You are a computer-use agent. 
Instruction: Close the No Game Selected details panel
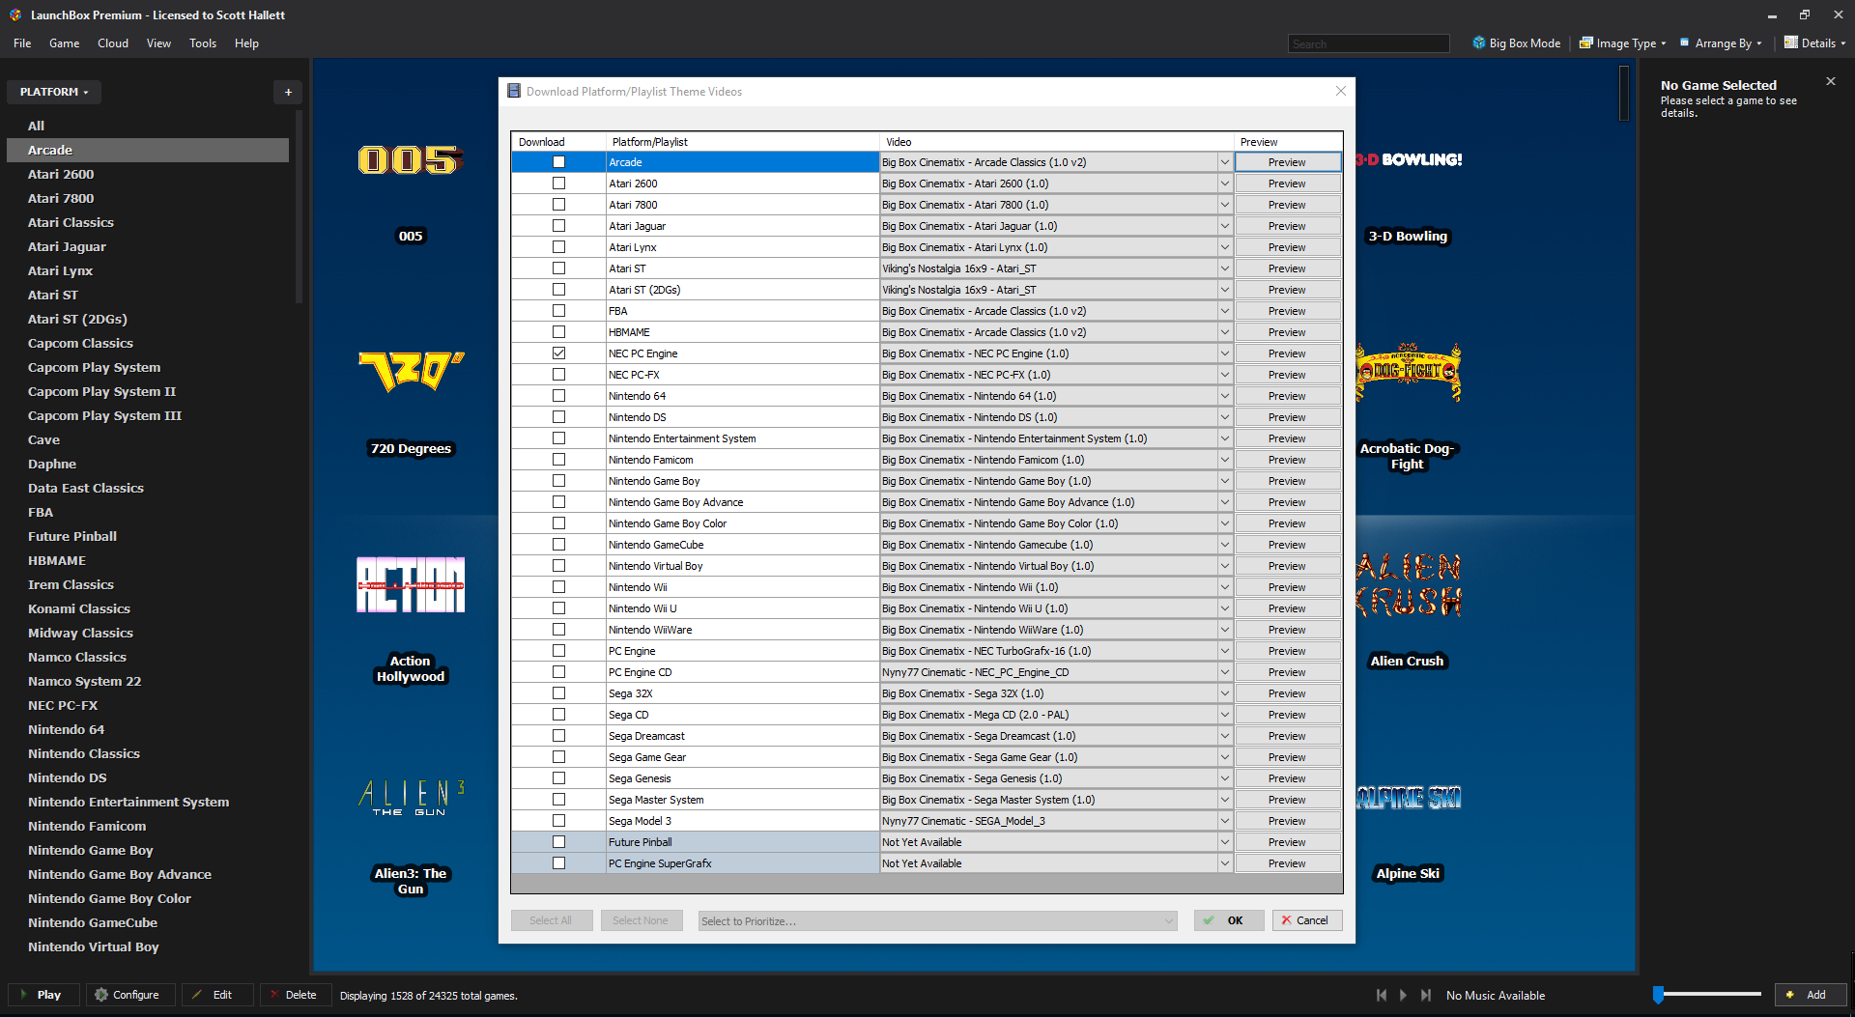point(1830,82)
